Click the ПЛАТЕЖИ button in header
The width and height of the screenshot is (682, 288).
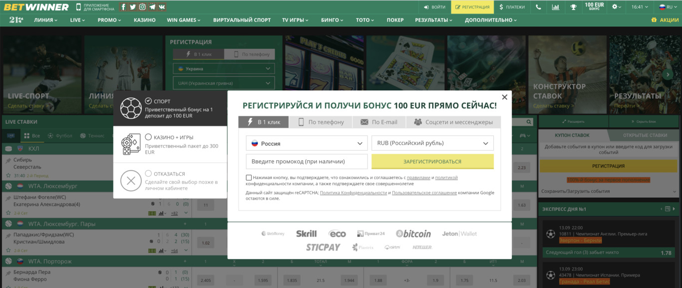(512, 7)
